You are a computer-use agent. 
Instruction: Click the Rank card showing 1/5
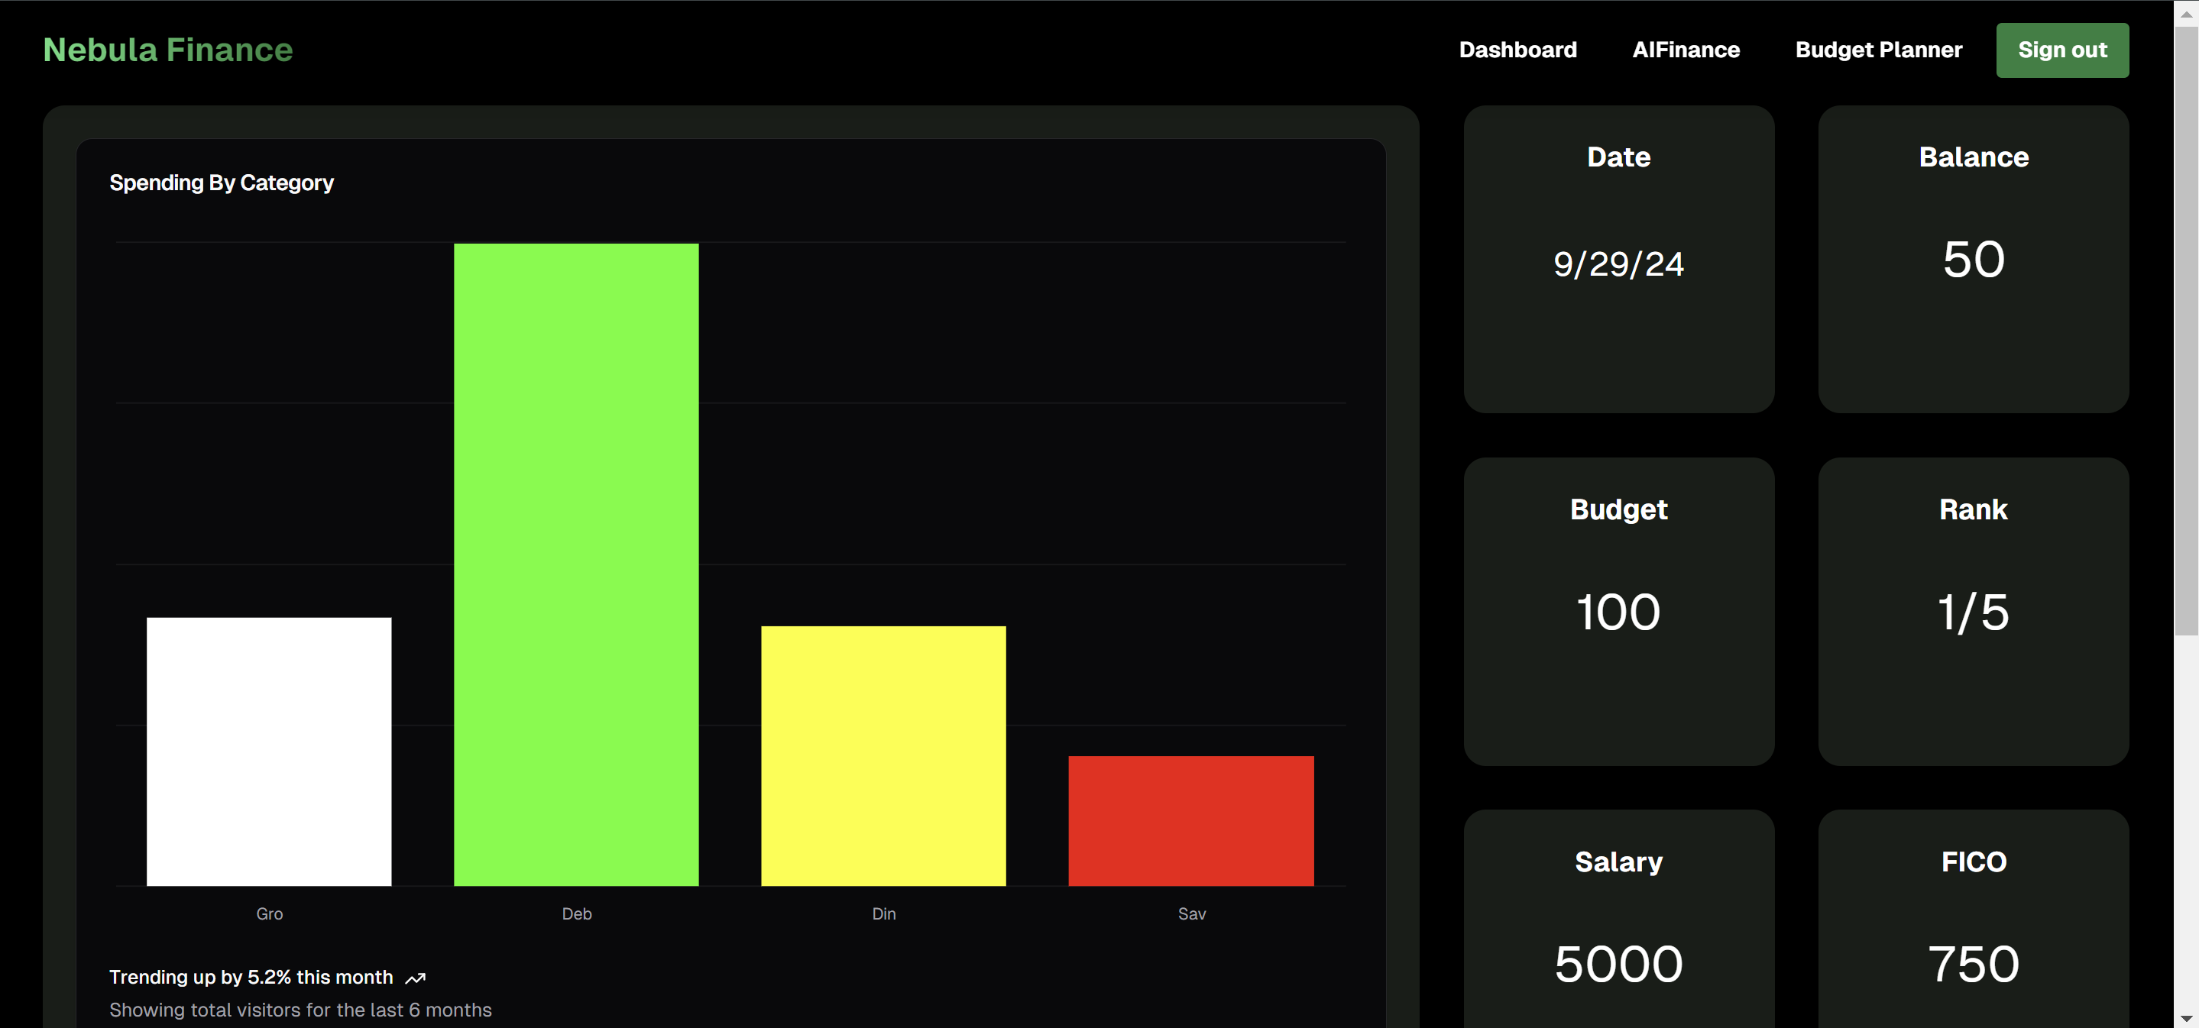pos(1973,611)
